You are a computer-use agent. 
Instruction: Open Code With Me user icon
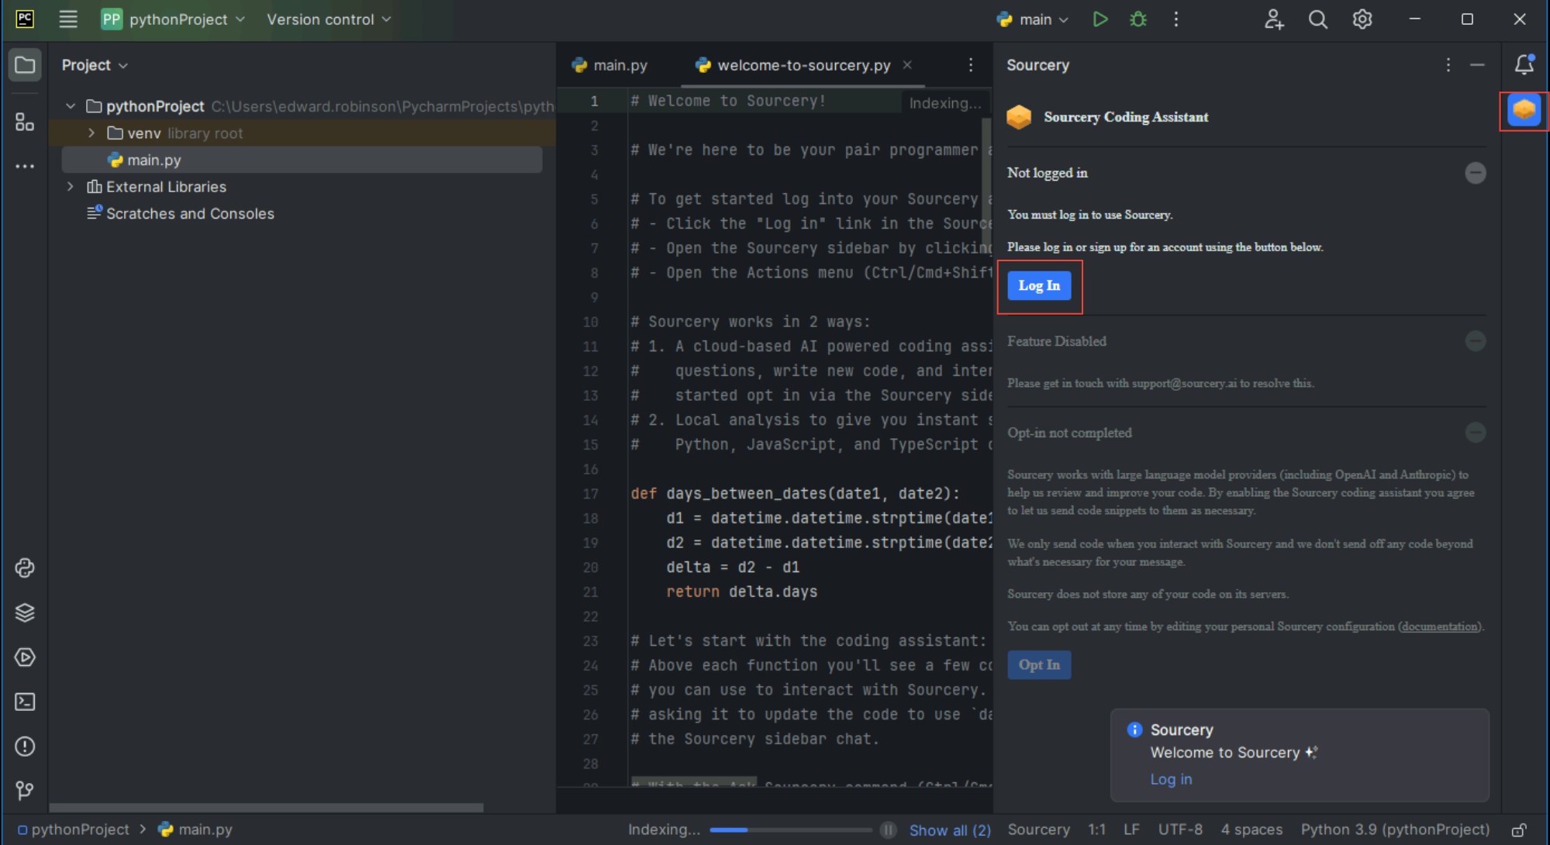tap(1273, 19)
